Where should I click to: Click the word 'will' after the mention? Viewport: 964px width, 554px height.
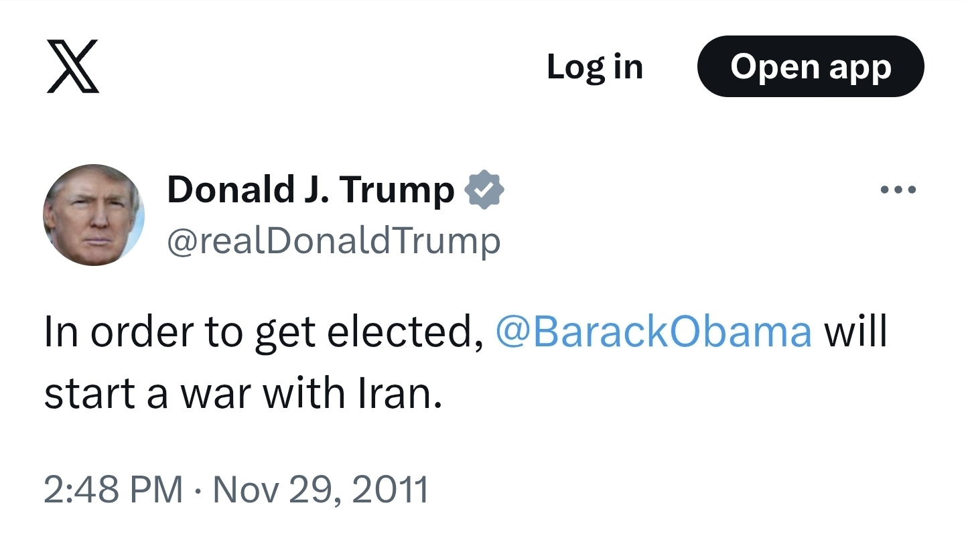click(x=855, y=332)
